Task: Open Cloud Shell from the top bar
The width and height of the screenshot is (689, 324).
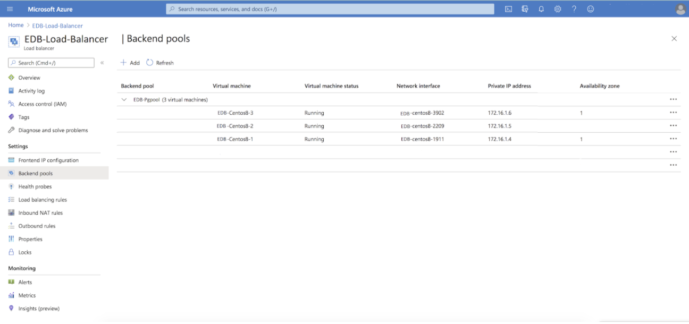Action: tap(508, 9)
